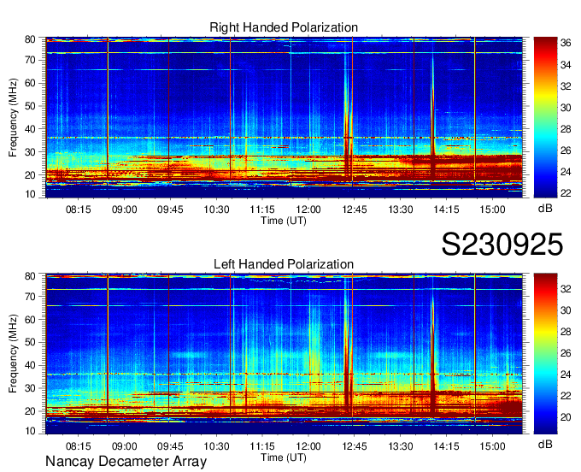Click the 70 MHz tick on Left Handed frequency axis

point(30,296)
